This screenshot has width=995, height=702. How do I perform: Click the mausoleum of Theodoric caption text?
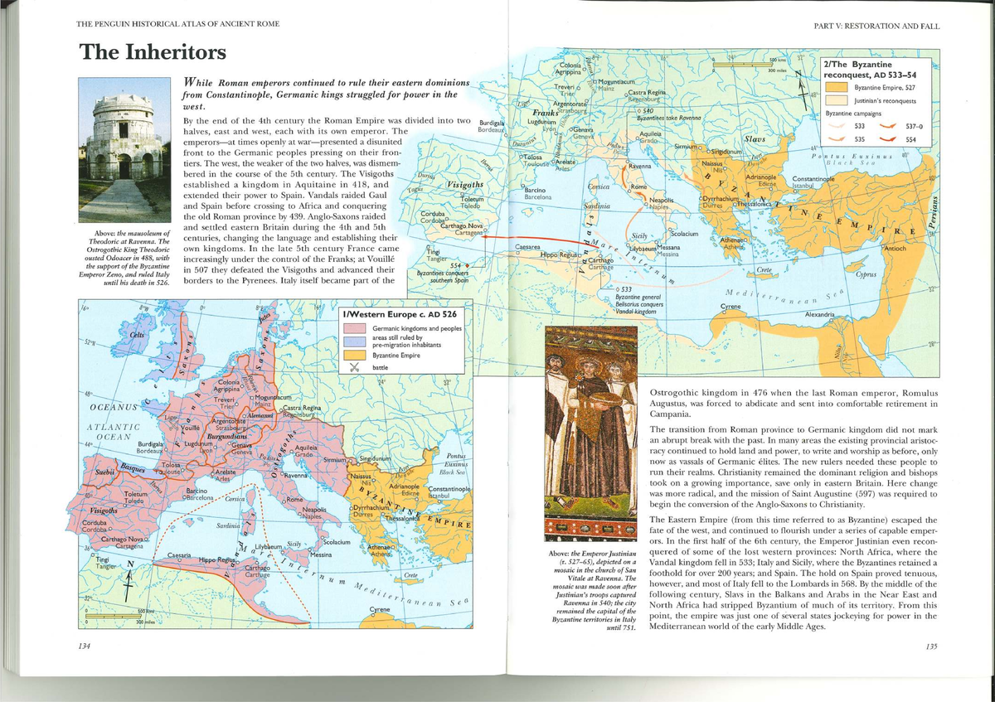point(124,258)
